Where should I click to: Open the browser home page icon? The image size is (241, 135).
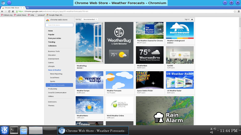(13, 11)
